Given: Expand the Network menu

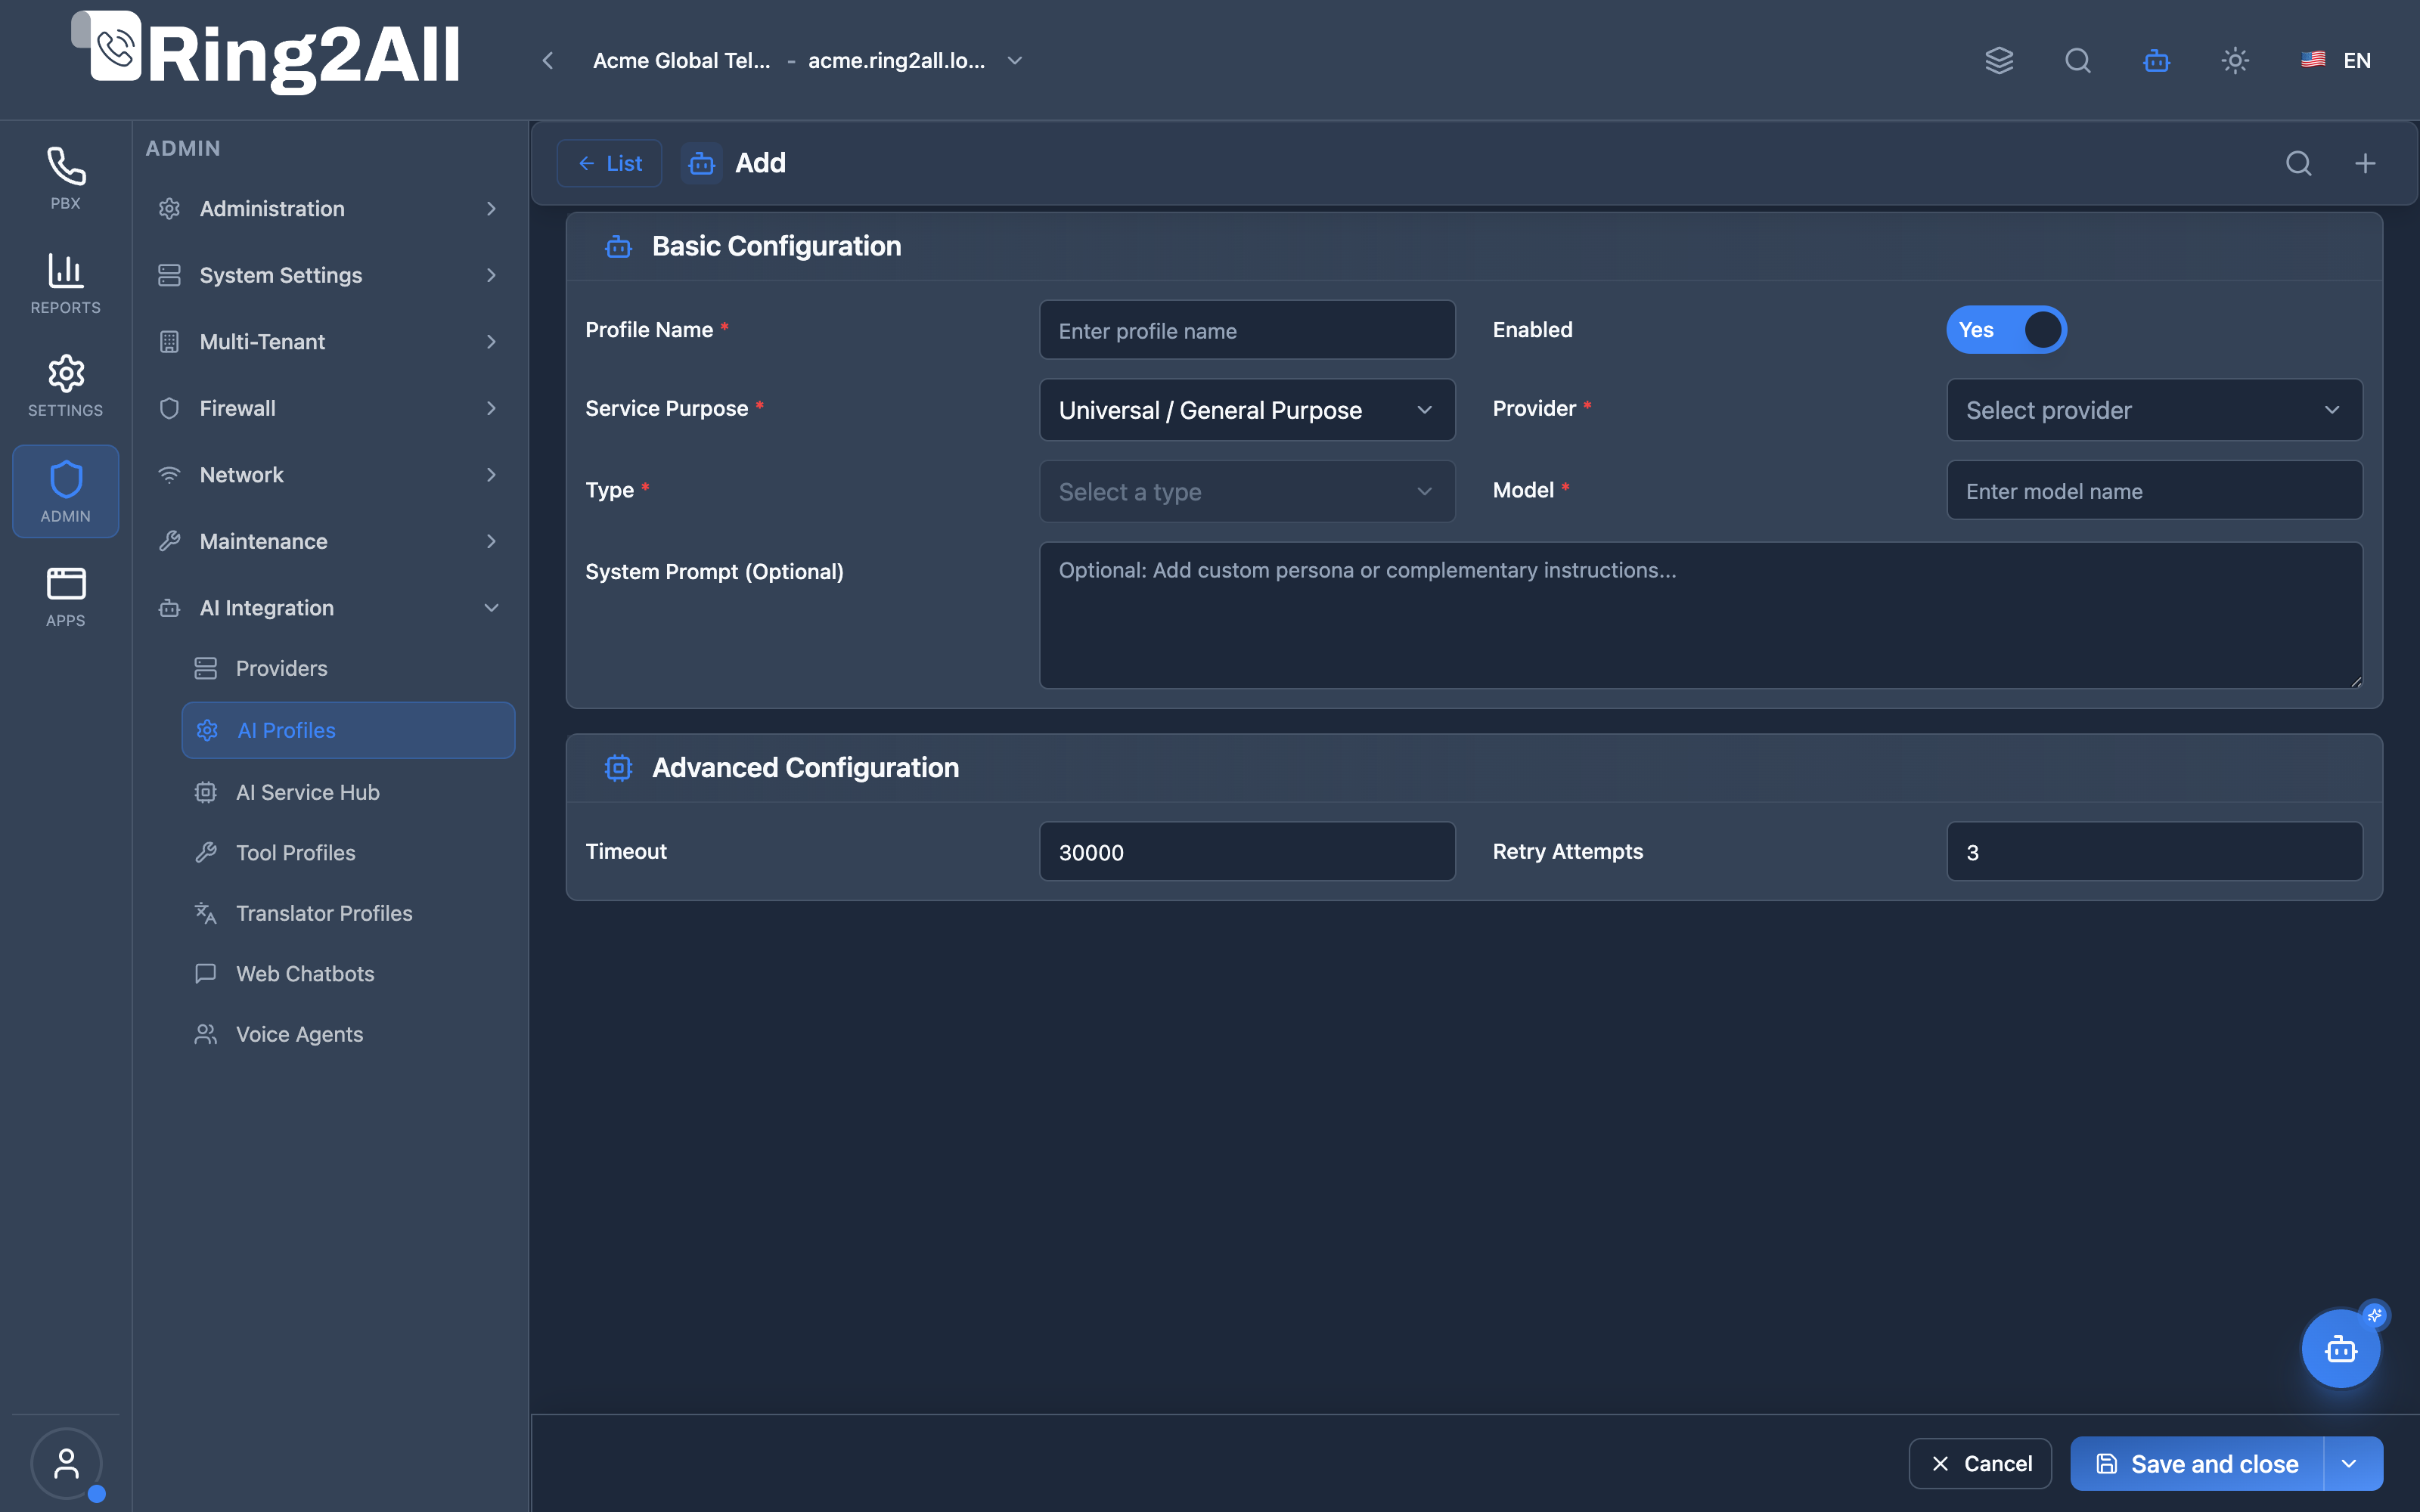Looking at the screenshot, I should (x=329, y=475).
